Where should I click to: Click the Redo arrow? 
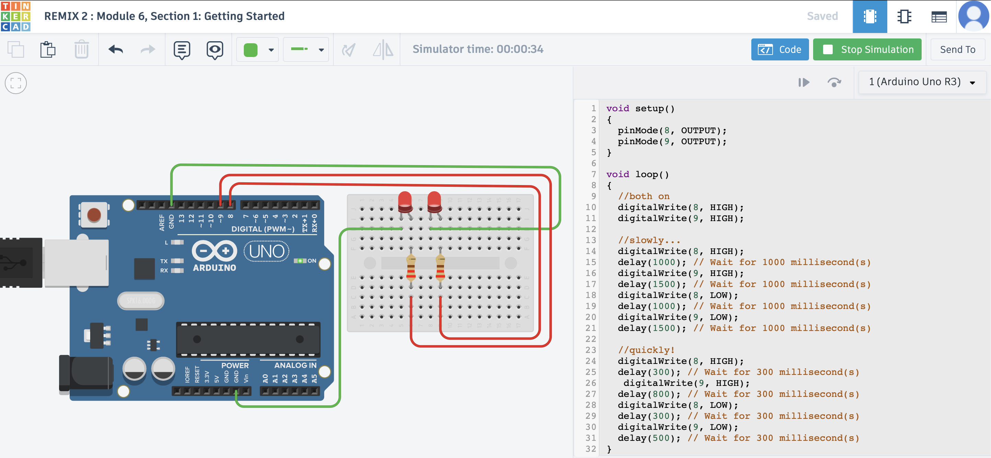point(148,49)
